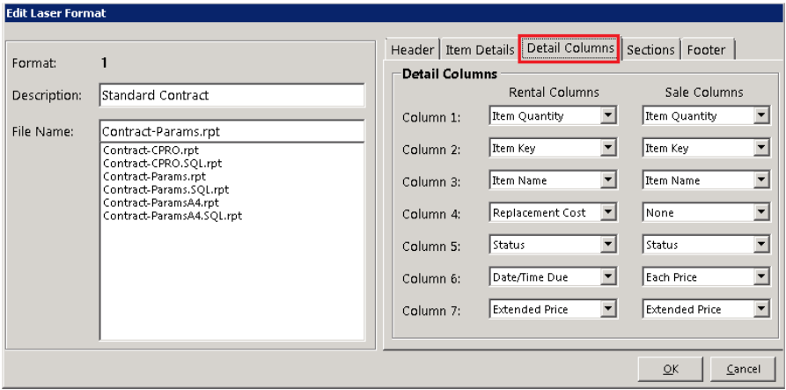
Task: Click the File Name input field
Action: click(231, 131)
